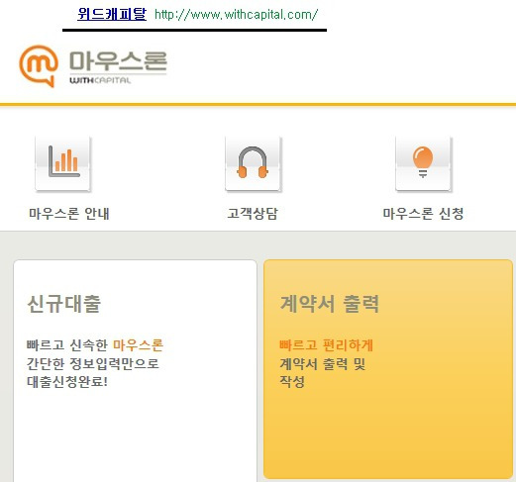The height and width of the screenshot is (482, 516).
Task: Click the headphones icon for customer support
Action: pyautogui.click(x=253, y=163)
